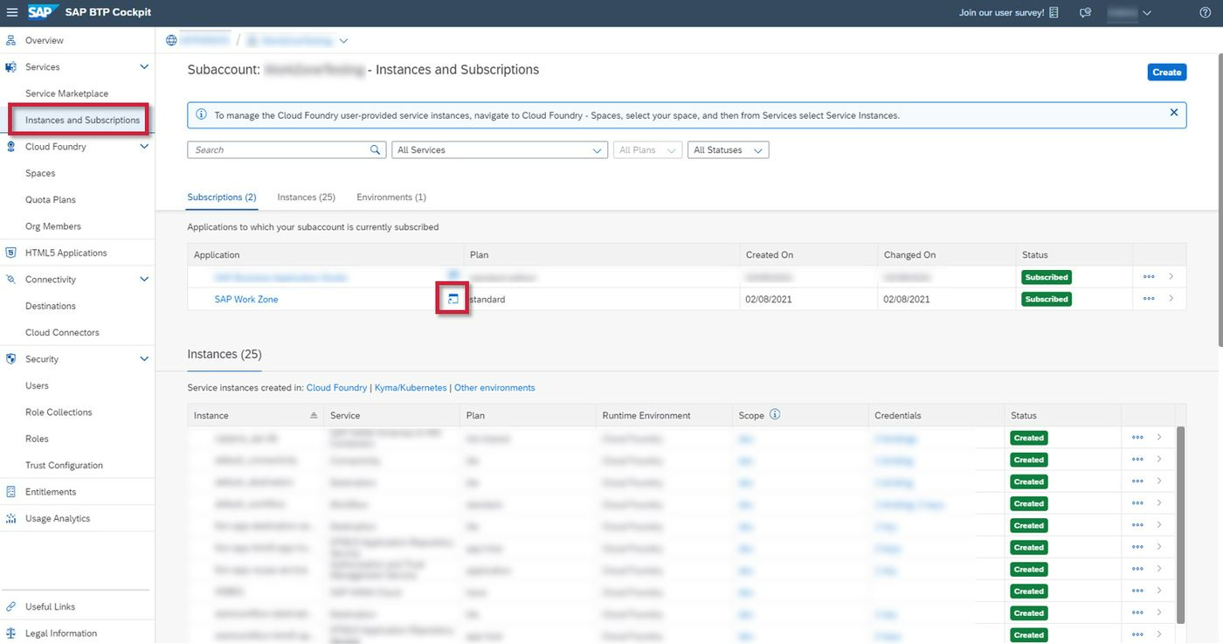The image size is (1223, 644).
Task: Open Trust Configuration in the sidebar
Action: tap(64, 466)
